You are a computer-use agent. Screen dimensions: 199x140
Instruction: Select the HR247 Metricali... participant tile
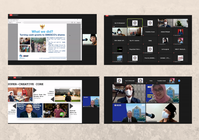pyautogui.click(x=180, y=49)
